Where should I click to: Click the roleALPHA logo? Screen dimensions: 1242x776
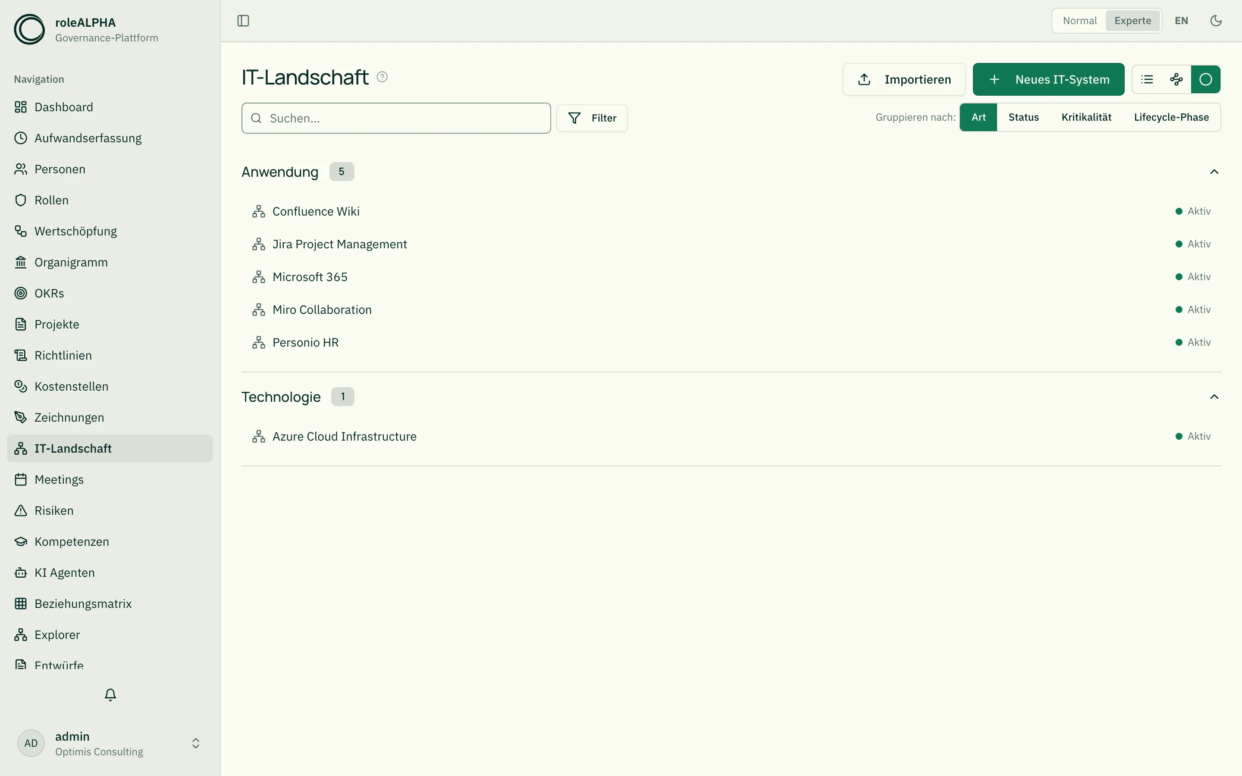29,29
